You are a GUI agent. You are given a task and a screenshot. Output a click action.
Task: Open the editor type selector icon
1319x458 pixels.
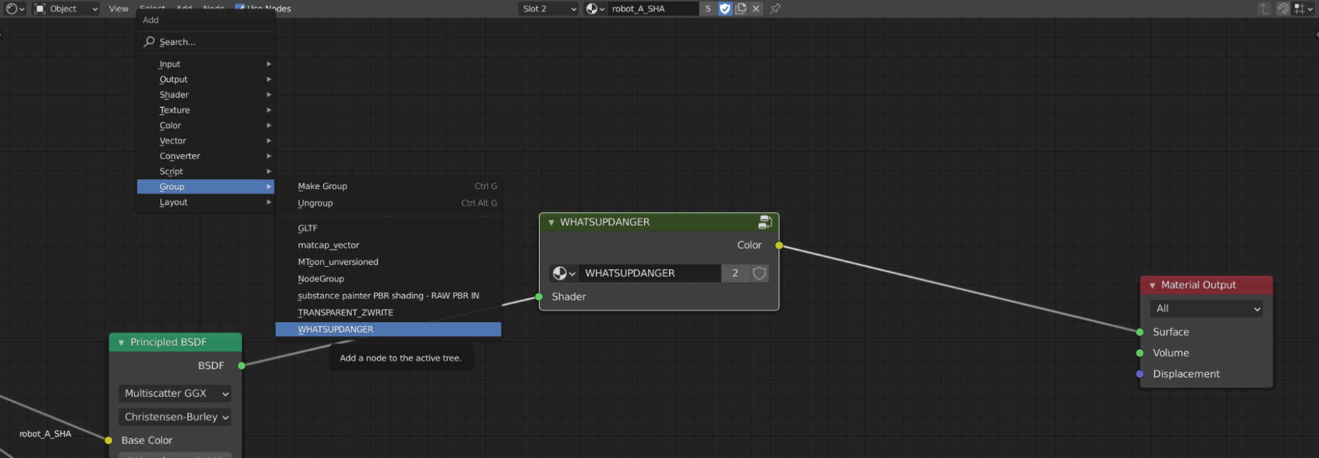[x=15, y=9]
